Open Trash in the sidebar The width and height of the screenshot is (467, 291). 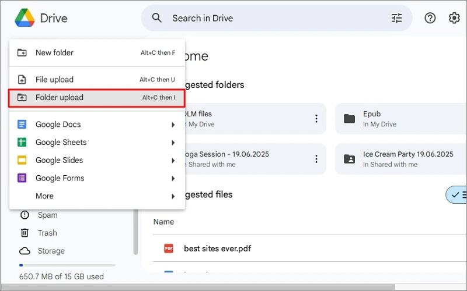point(47,233)
